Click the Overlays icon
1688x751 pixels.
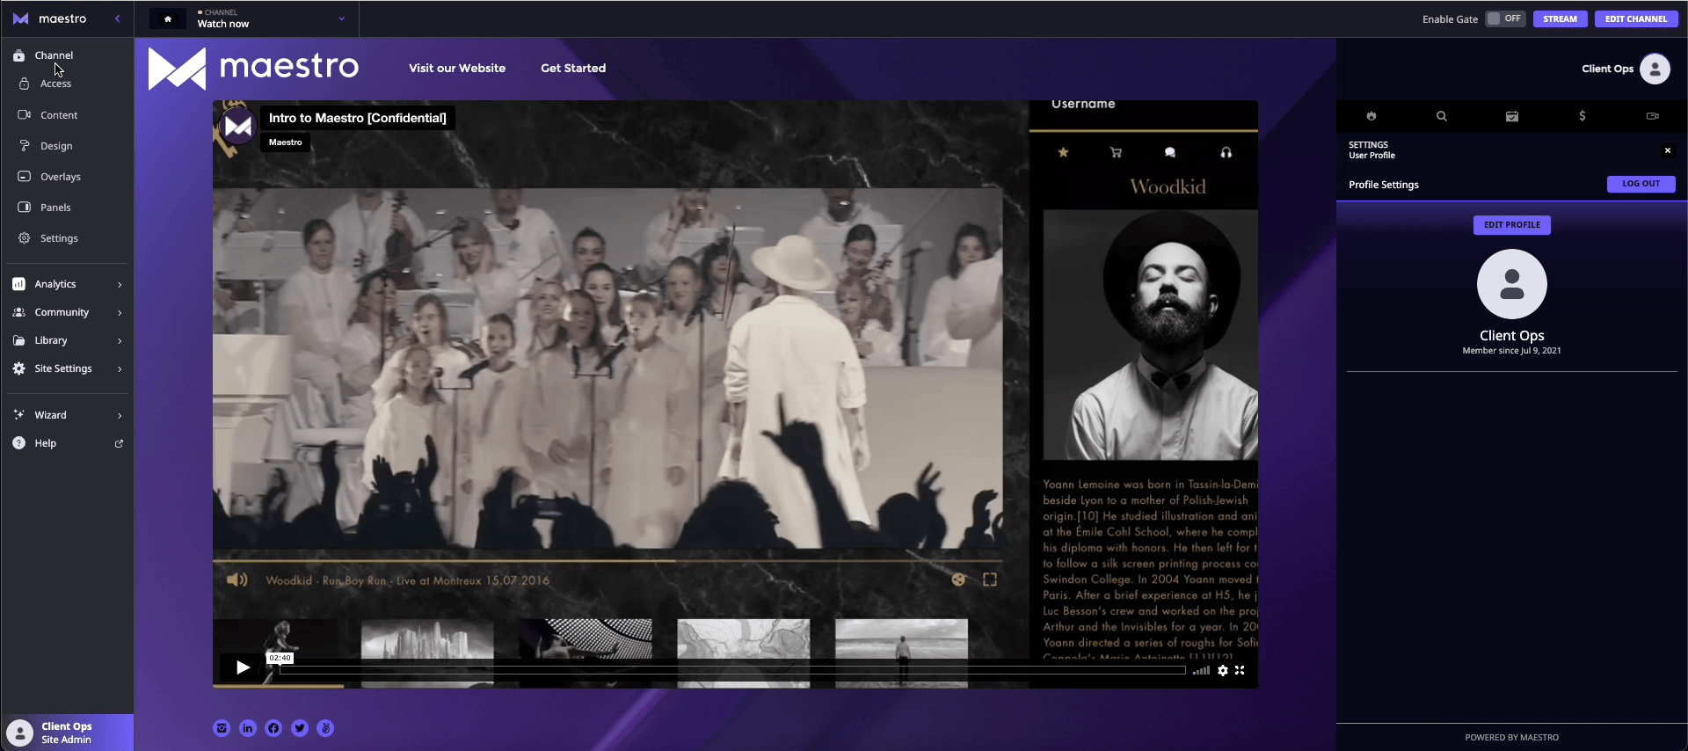(x=25, y=176)
